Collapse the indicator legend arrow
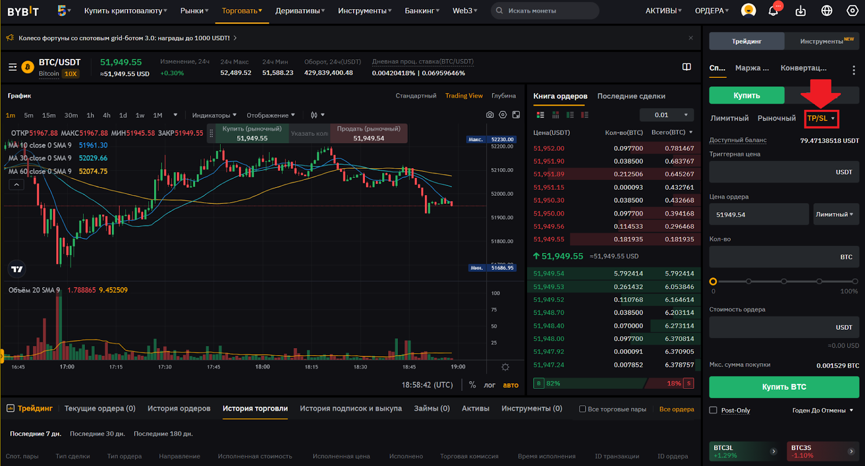865x466 pixels. tap(17, 185)
